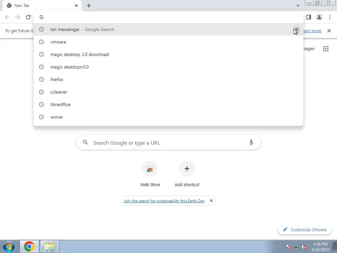Choose the magic desktopn3.0 suggestion
Image resolution: width=337 pixels, height=253 pixels.
[x=168, y=67]
